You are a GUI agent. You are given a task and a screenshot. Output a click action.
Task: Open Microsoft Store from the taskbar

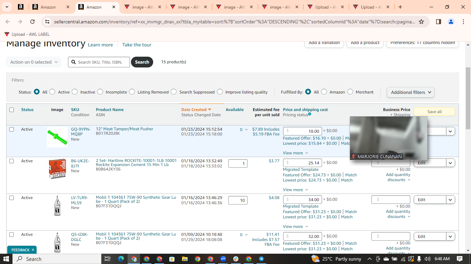[172, 259]
